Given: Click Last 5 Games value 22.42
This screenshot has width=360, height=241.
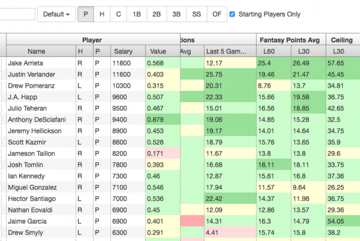Looking at the screenshot, I should coord(230,199).
